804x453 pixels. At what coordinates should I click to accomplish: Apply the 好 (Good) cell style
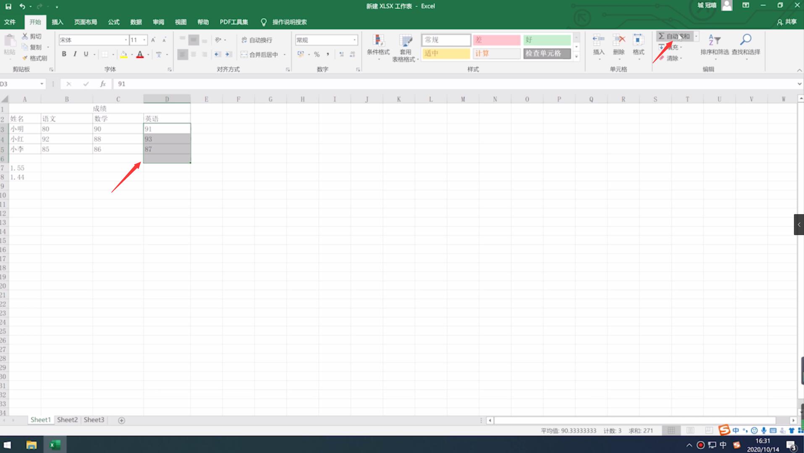click(547, 40)
